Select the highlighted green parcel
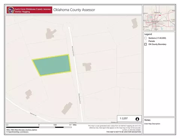180x139 pixels. point(52,65)
